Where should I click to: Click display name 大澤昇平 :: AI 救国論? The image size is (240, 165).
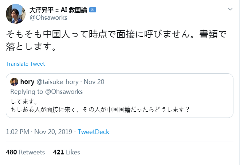coord(58,9)
